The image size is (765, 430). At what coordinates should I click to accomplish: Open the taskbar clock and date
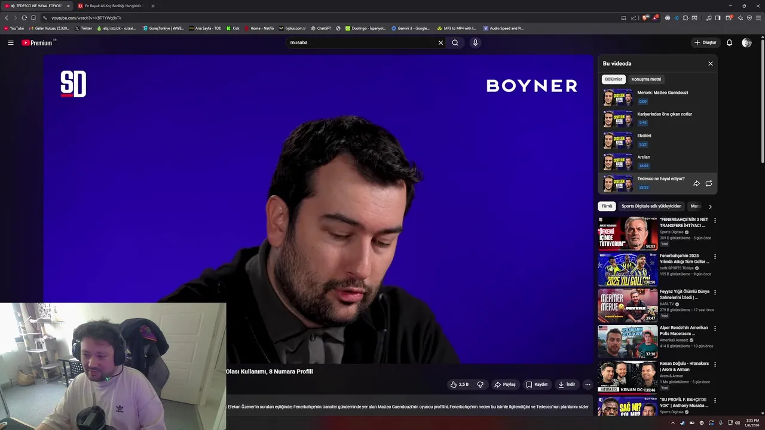[x=752, y=423]
